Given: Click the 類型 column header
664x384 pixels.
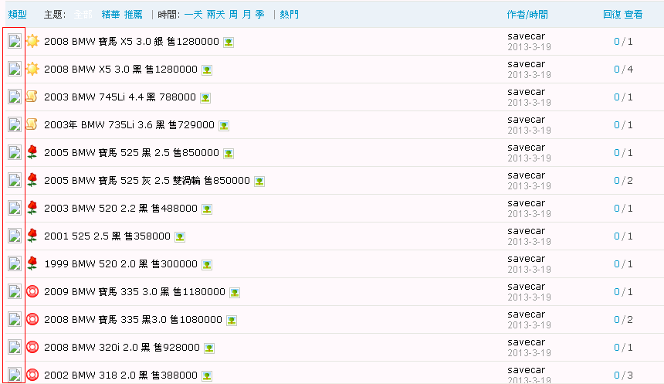Looking at the screenshot, I should (x=17, y=15).
